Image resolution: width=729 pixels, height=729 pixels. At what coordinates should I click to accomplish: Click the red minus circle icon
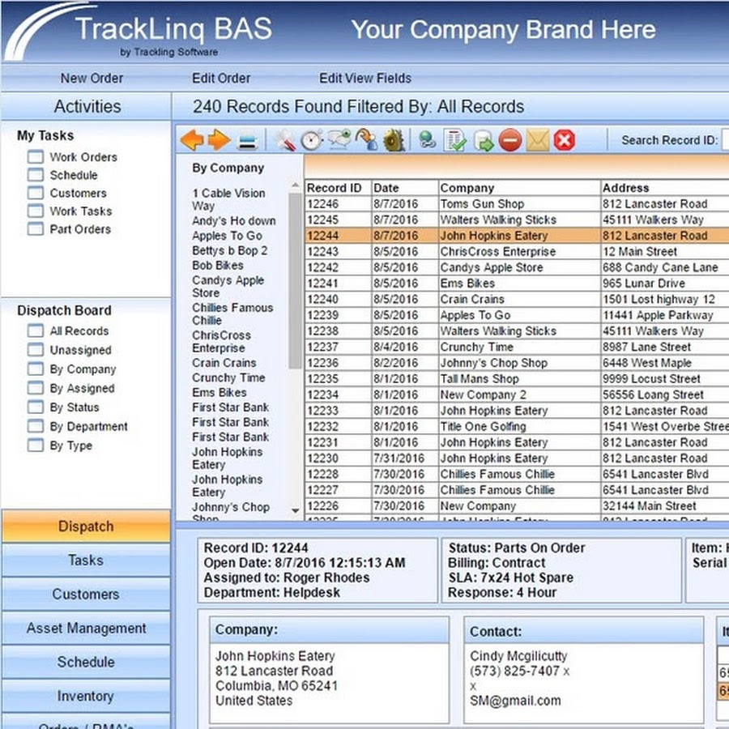click(510, 140)
